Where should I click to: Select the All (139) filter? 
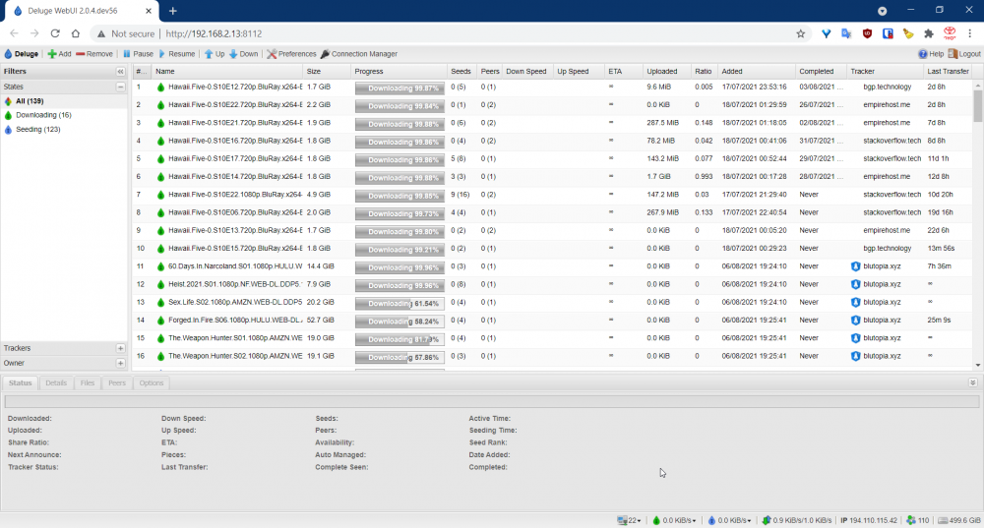[x=30, y=101]
